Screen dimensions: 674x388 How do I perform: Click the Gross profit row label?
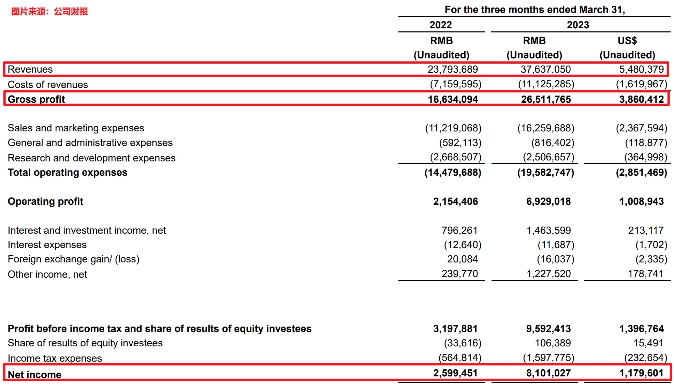(36, 99)
